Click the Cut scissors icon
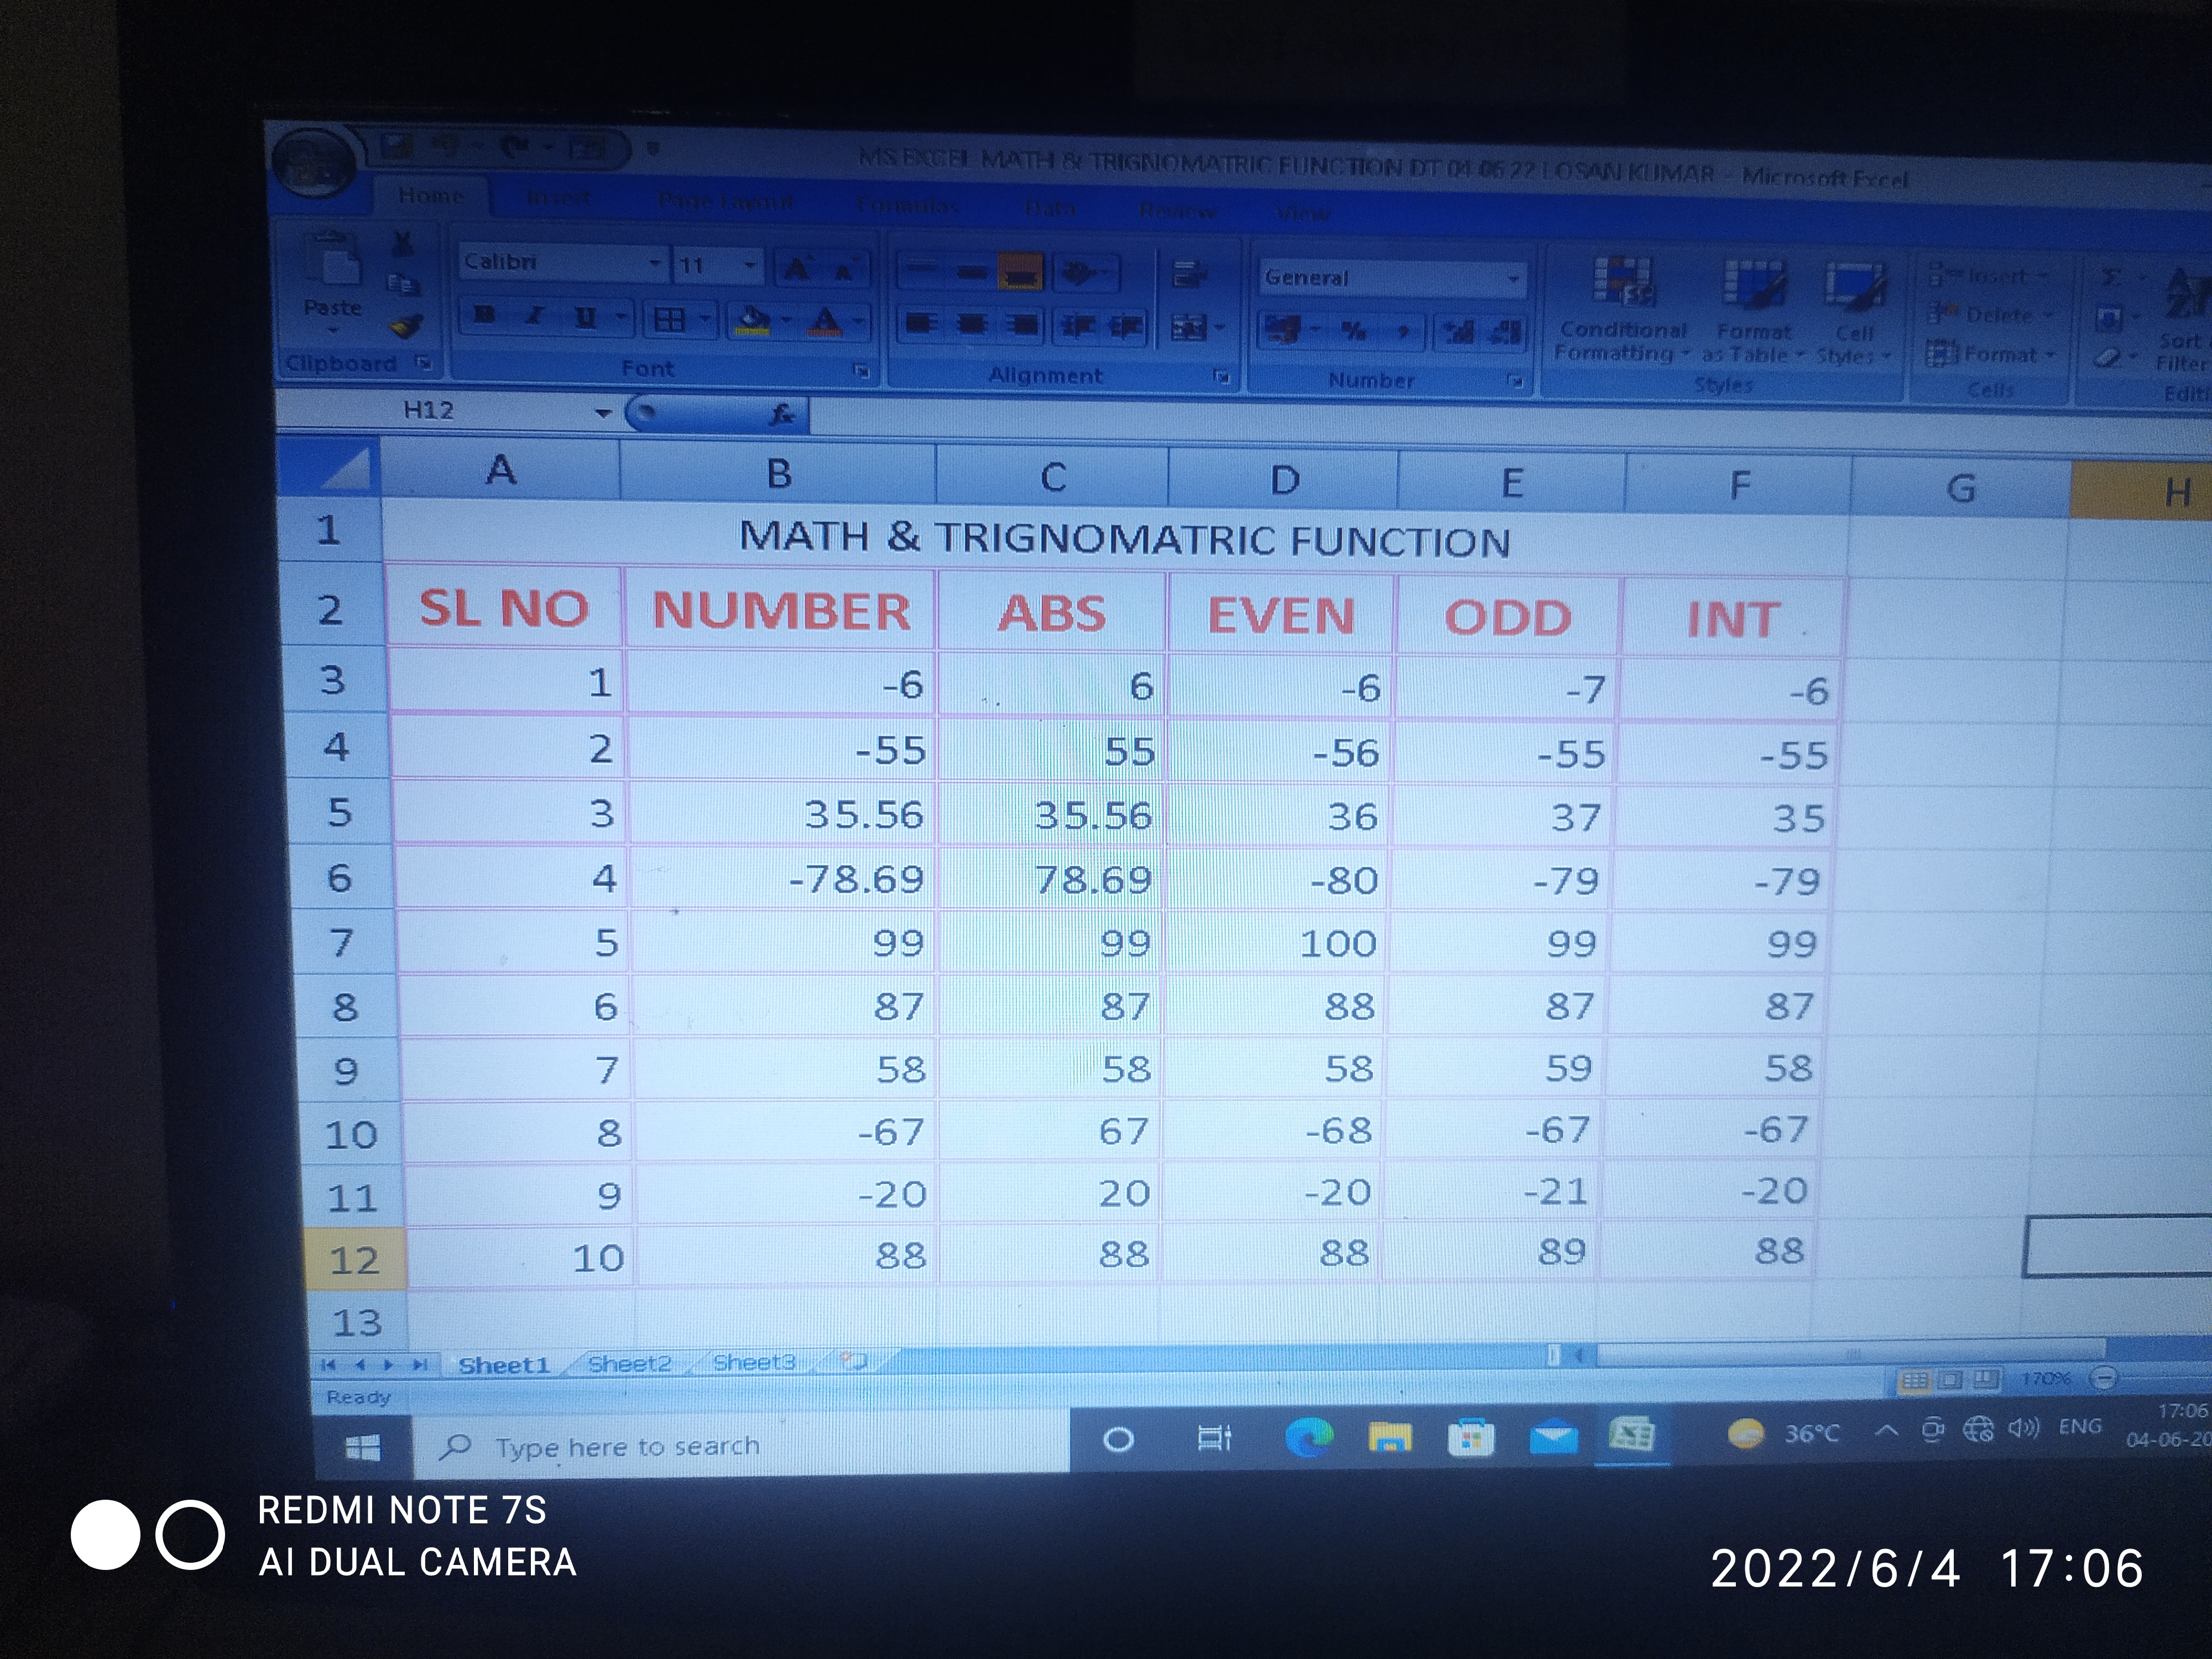Image resolution: width=2212 pixels, height=1659 pixels. 403,243
